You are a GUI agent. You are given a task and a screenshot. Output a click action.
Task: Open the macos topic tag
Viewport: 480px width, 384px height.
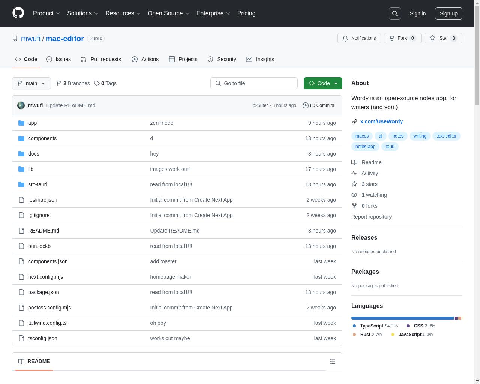(x=362, y=136)
